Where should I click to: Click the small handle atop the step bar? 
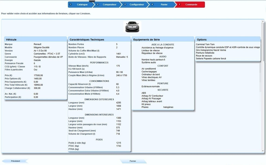pyautogui.click(x=92, y=1)
